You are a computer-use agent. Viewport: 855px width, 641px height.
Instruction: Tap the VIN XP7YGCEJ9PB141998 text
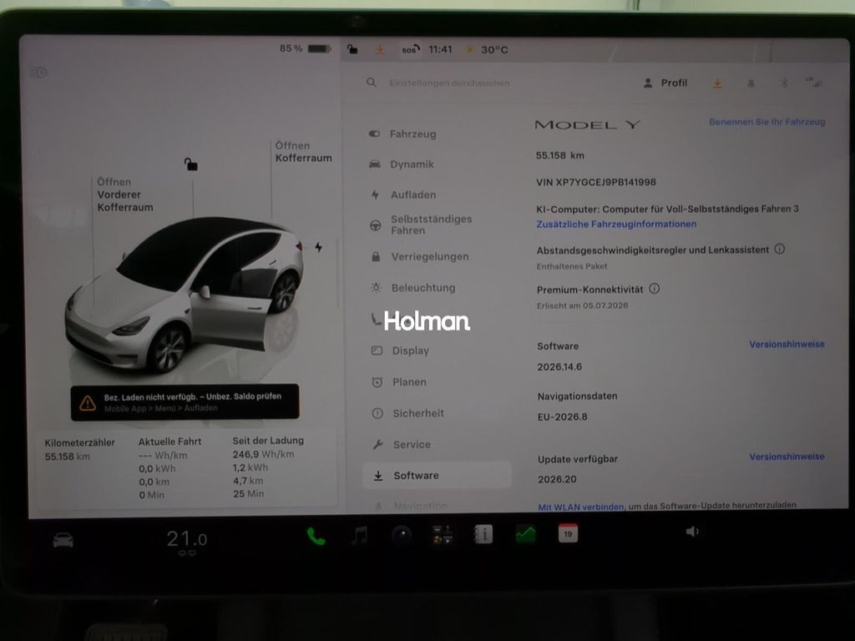click(596, 182)
